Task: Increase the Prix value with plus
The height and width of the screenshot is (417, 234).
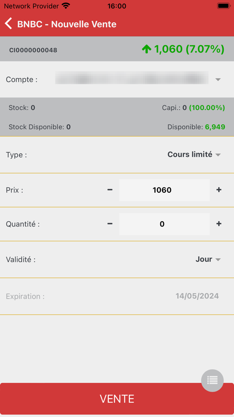Action: tap(219, 190)
